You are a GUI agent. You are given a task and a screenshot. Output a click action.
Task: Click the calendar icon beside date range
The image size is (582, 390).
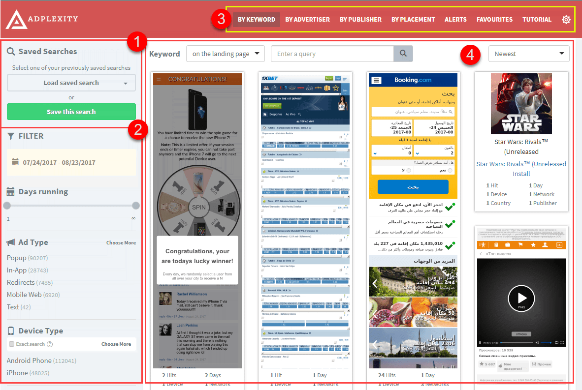click(15, 162)
